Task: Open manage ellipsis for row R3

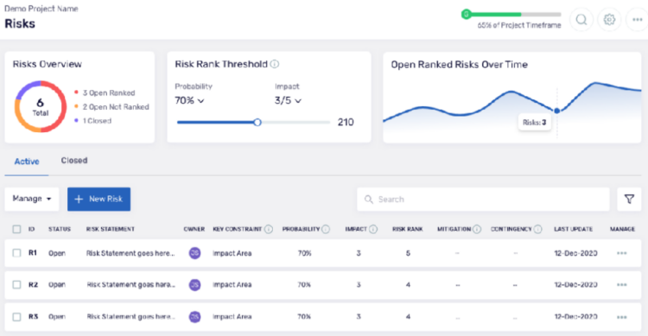Action: (622, 317)
